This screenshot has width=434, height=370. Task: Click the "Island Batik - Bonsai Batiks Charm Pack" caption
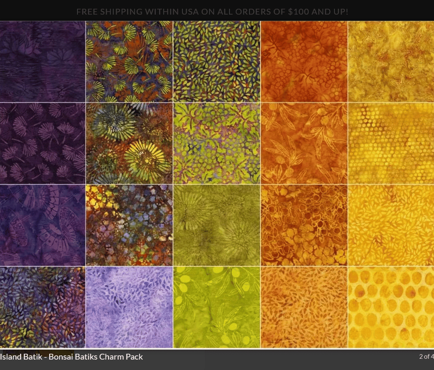coord(71,357)
